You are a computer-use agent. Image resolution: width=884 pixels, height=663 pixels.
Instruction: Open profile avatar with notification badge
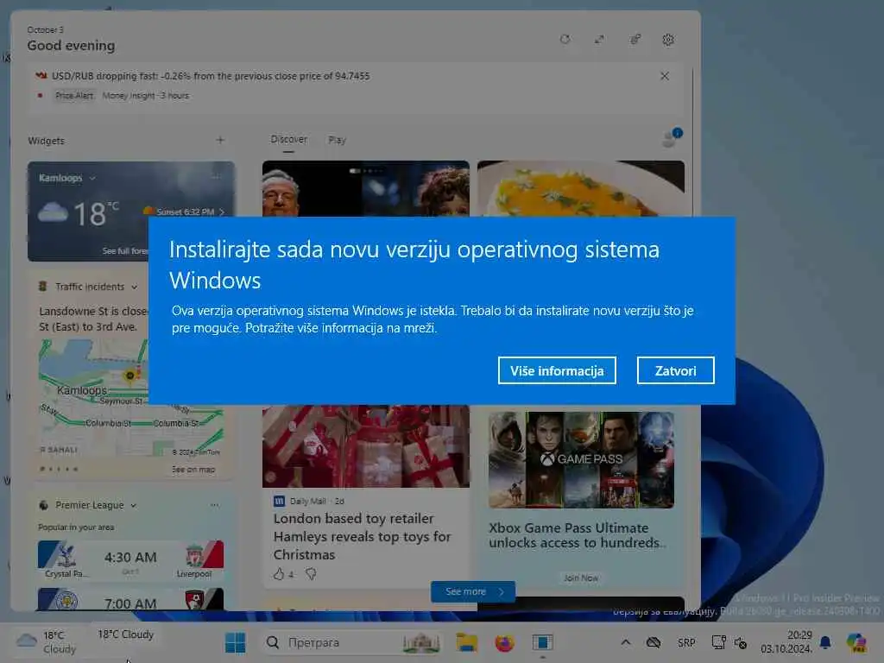672,137
